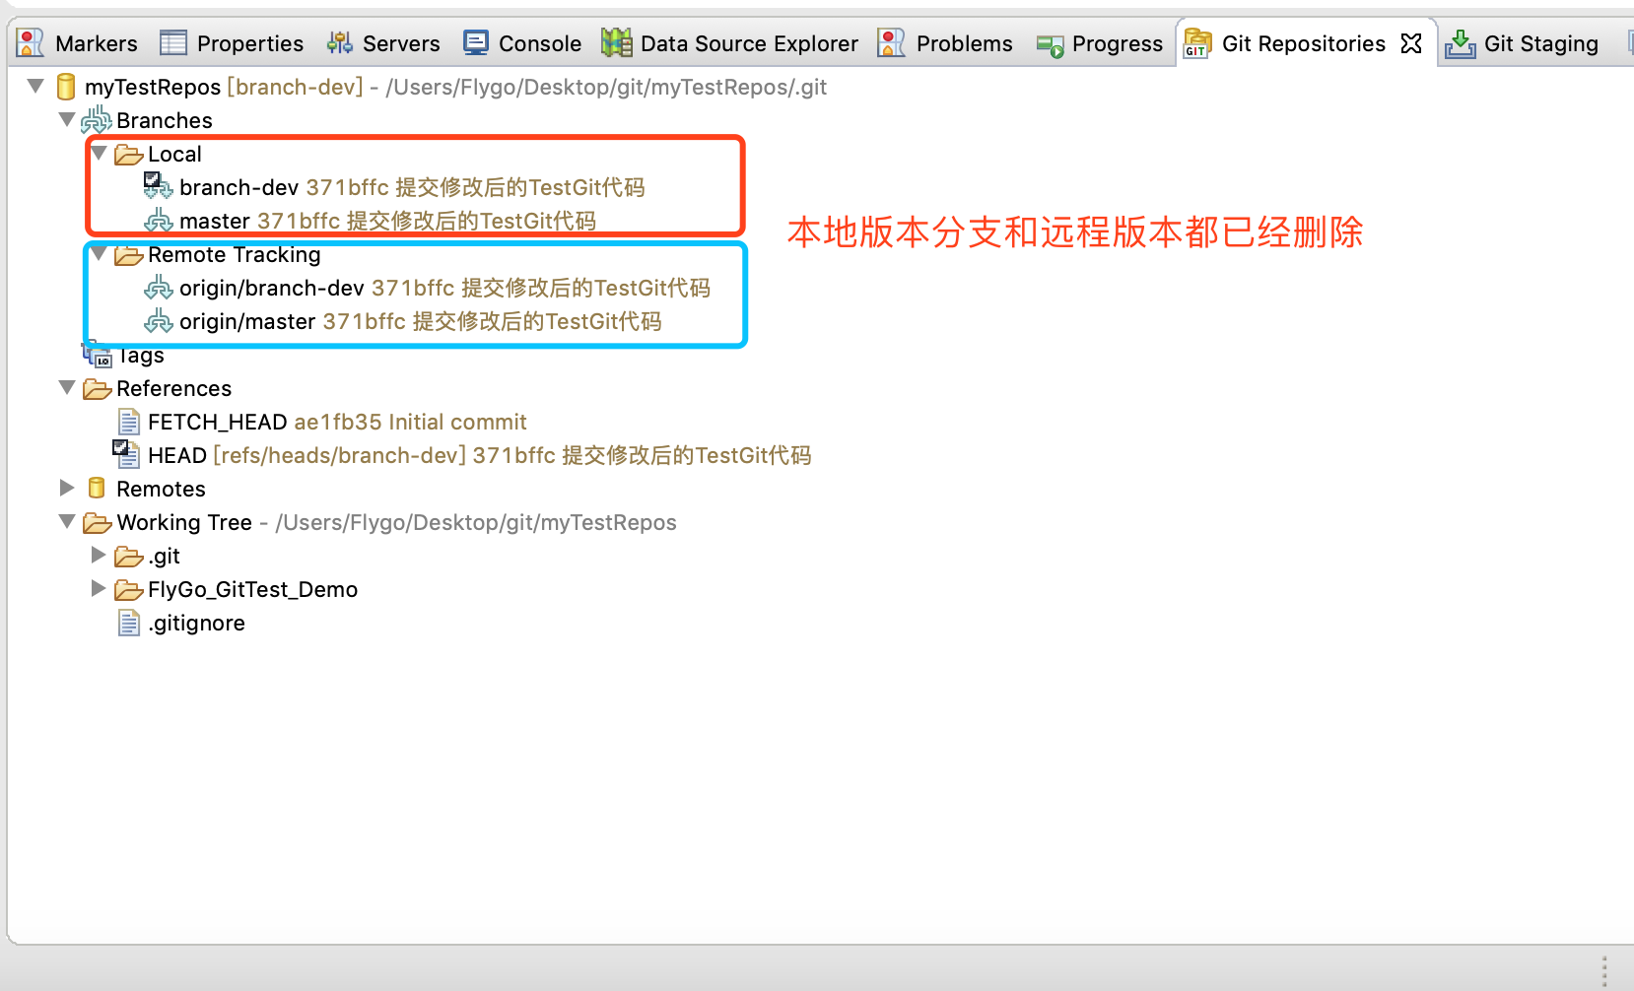Screen dimensions: 1634x991
Task: Click the FETCH_HEAD reference entry
Action: click(x=216, y=422)
